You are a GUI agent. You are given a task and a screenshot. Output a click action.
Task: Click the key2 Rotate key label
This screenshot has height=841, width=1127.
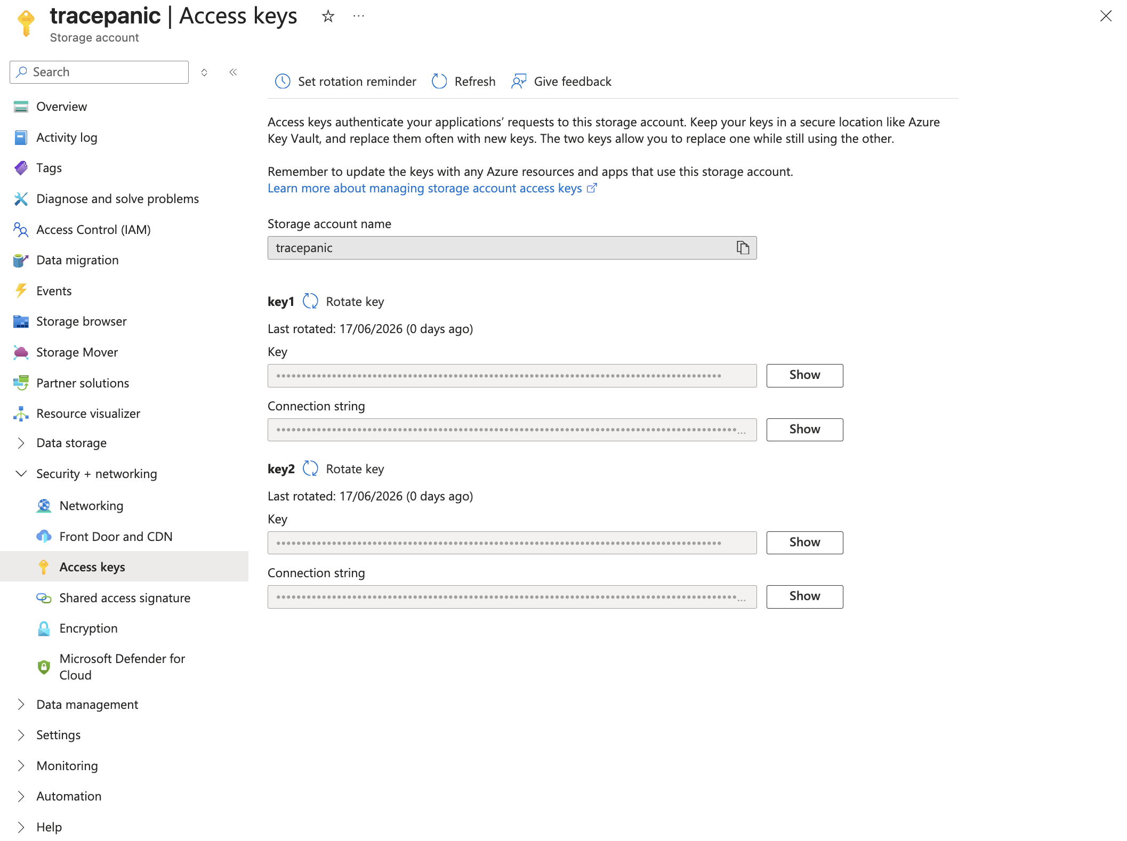355,469
